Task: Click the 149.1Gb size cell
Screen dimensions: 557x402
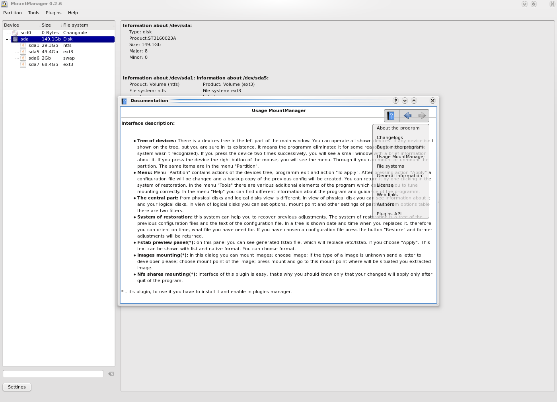Action: click(x=51, y=39)
